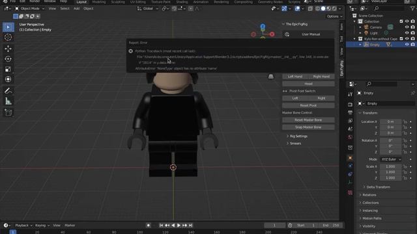Click the camera view icon in viewport
The height and width of the screenshot is (234, 417).
(271, 77)
